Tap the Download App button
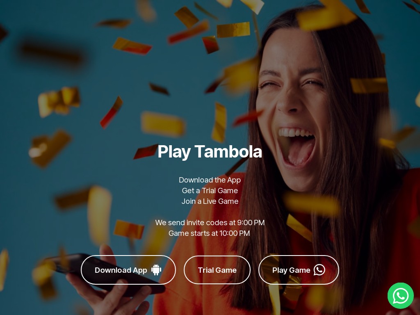This screenshot has height=315, width=420. tap(128, 270)
